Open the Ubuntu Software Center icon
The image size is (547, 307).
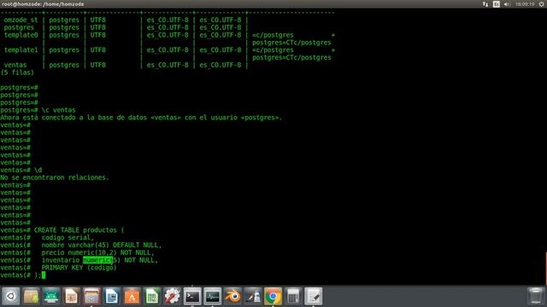pos(132,296)
